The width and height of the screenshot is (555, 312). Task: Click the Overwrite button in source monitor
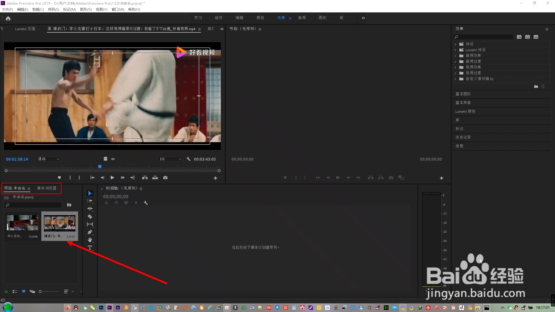pyautogui.click(x=155, y=178)
